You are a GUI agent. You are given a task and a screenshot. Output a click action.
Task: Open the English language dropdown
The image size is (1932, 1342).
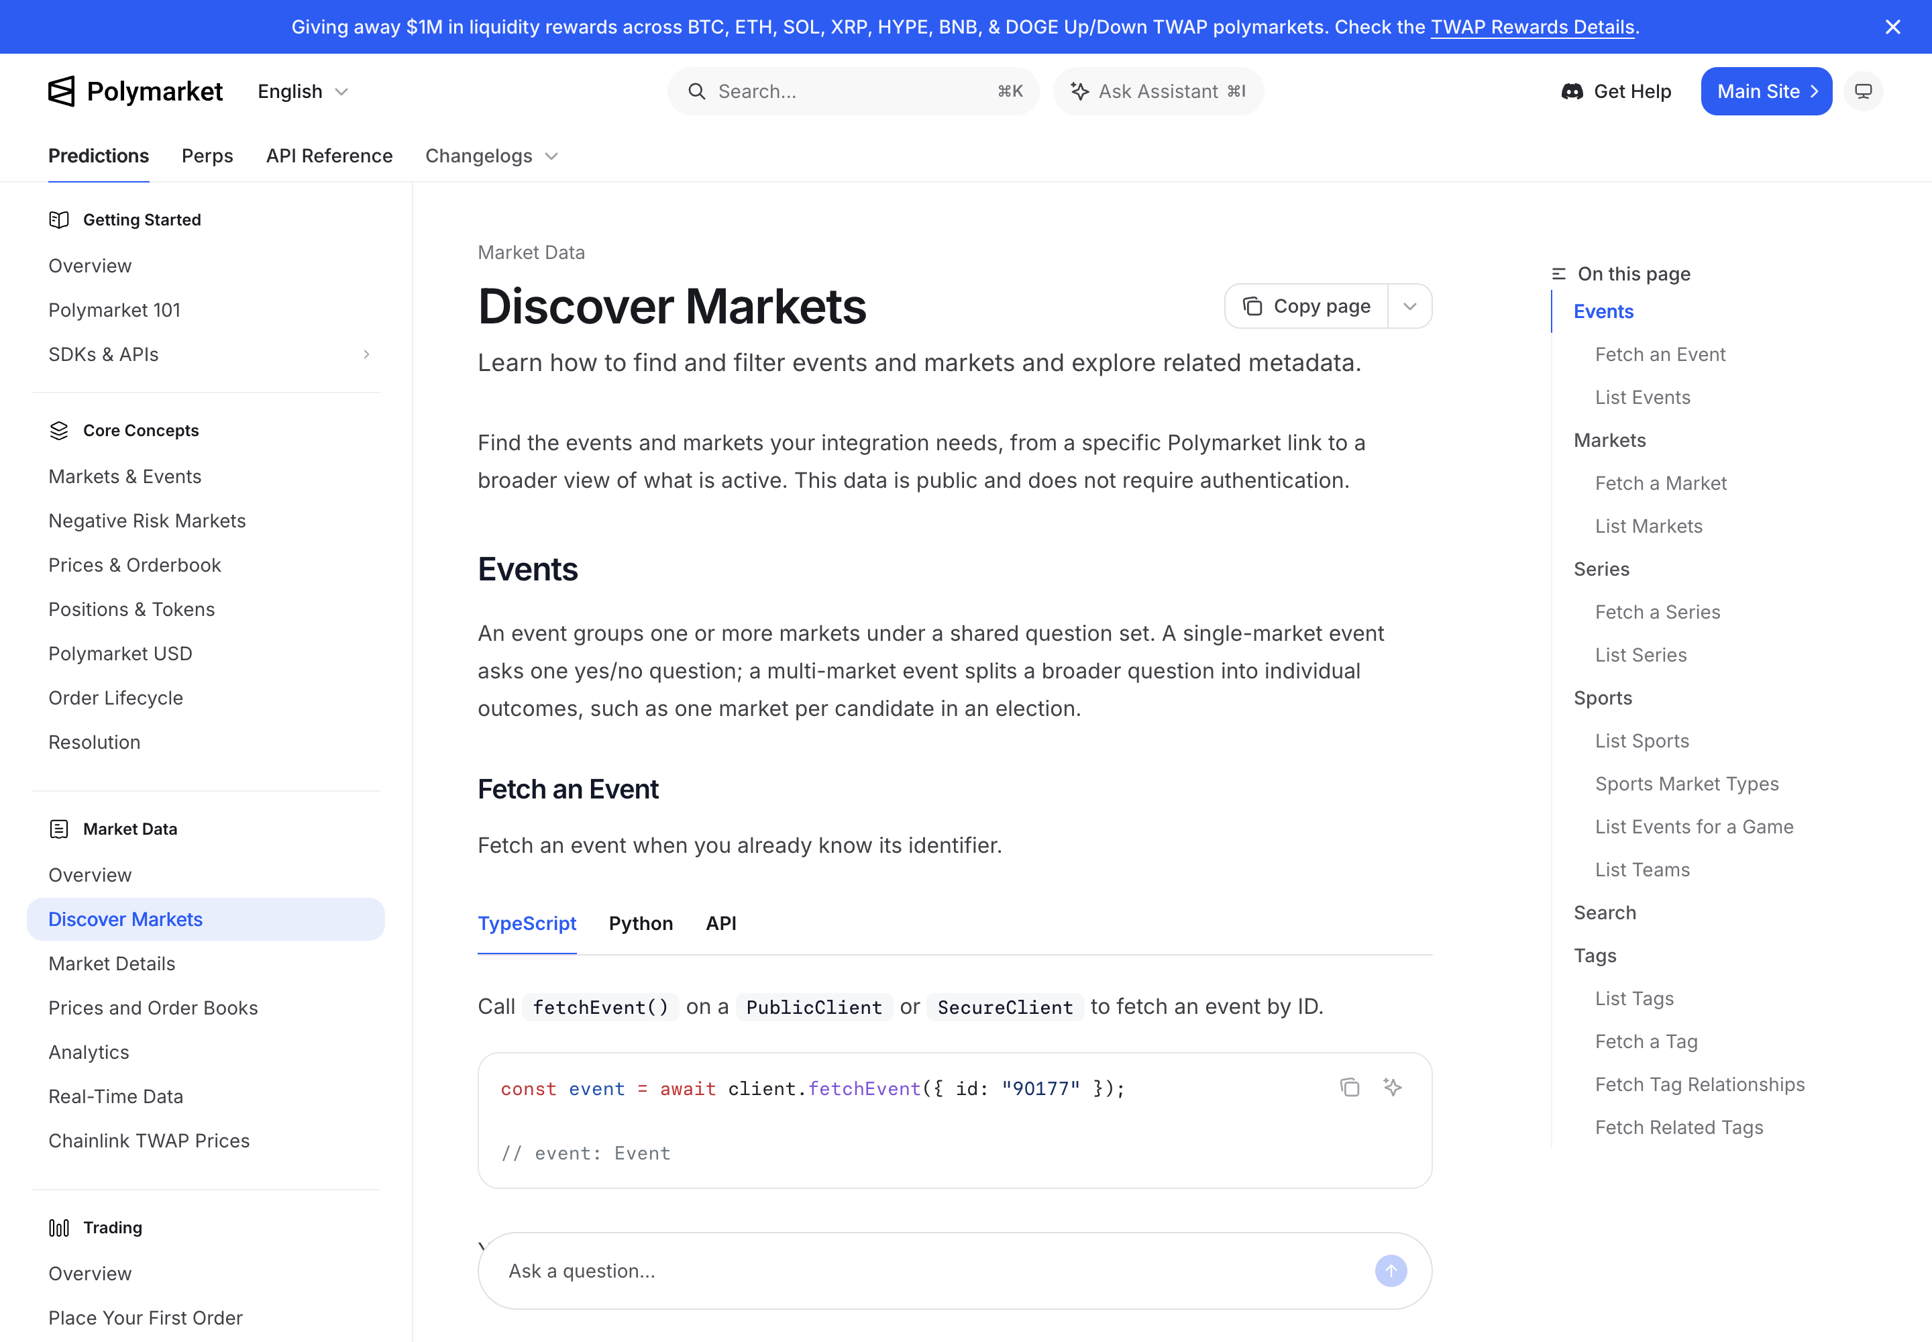click(x=303, y=92)
